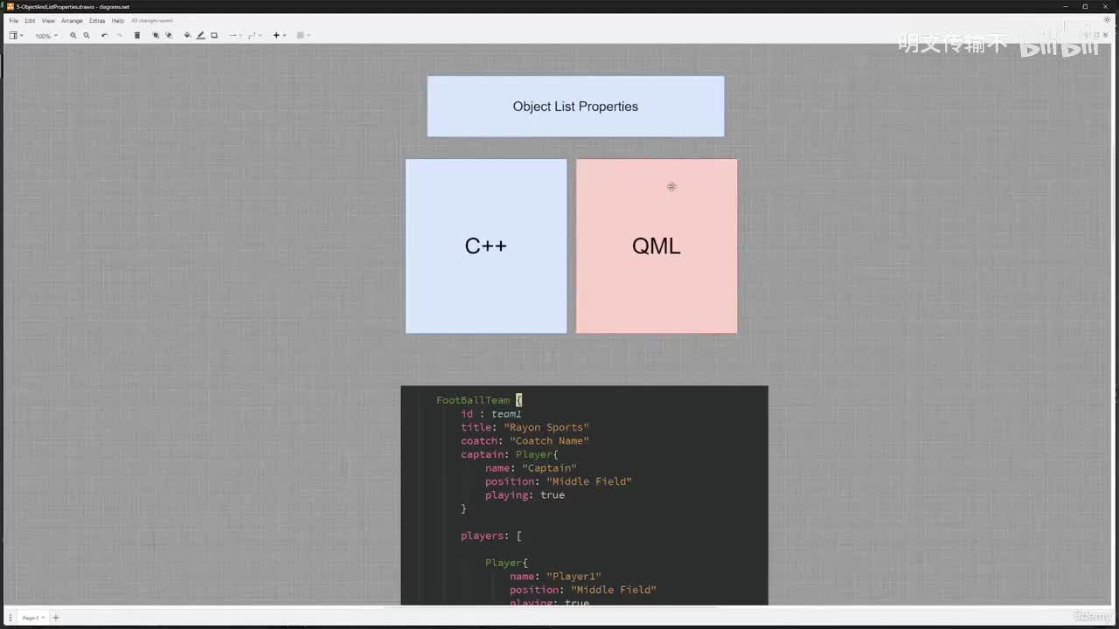This screenshot has height=629, width=1119.
Task: Open the 100% zoom level dropdown
Action: (x=46, y=36)
